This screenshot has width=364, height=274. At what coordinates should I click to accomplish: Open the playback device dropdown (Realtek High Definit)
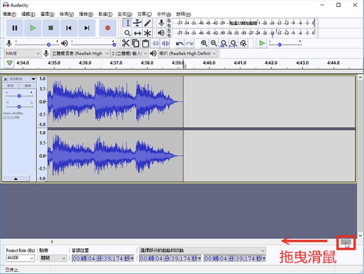pyautogui.click(x=188, y=53)
